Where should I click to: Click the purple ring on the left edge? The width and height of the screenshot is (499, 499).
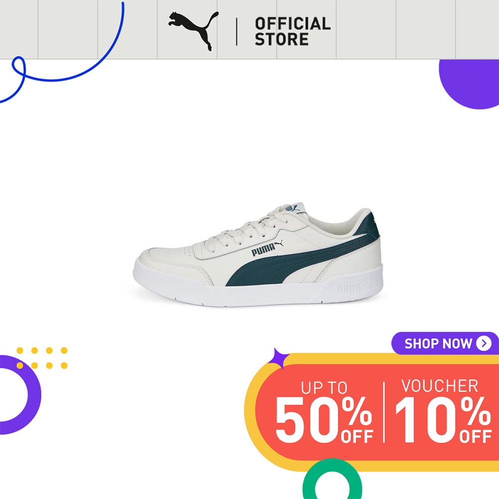[19, 395]
